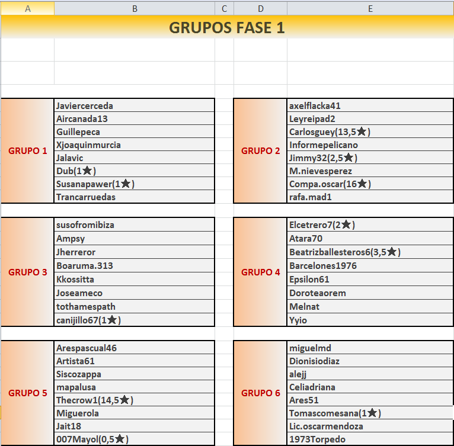Viewport: 454px width, 446px height.
Task: Click the Tomascomesana(1★) cell
Action: pos(369,413)
